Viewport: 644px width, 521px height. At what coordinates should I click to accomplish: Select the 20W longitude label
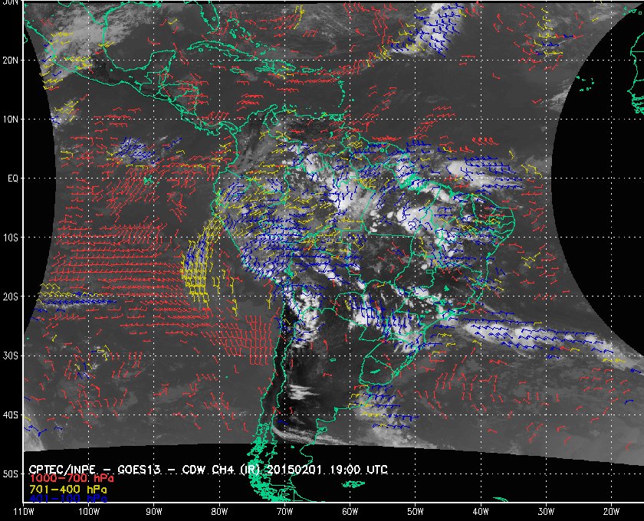pyautogui.click(x=611, y=512)
